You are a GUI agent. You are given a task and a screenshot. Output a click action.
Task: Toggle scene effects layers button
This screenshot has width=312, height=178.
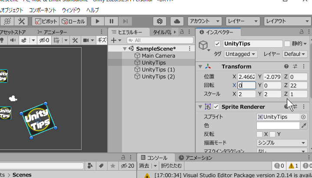point(24,40)
